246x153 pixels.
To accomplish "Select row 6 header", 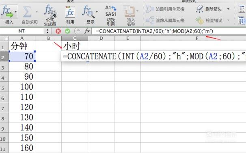I will [x=4, y=97].
